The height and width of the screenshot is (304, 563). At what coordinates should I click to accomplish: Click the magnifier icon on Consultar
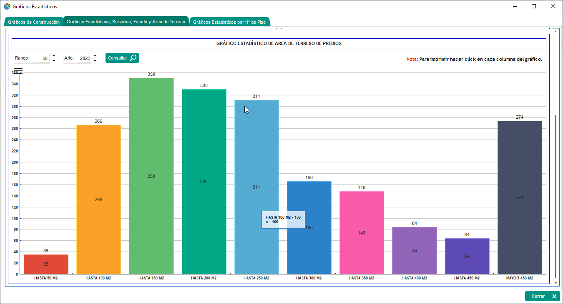(x=133, y=58)
